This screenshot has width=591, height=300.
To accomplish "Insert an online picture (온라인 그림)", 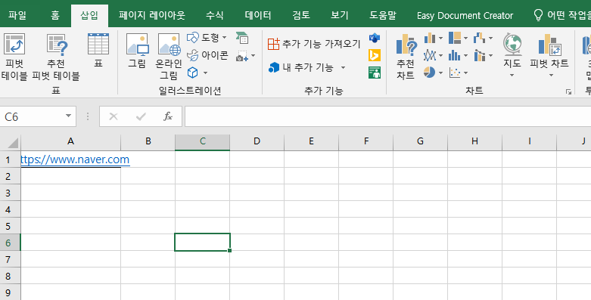I will pyautogui.click(x=169, y=57).
